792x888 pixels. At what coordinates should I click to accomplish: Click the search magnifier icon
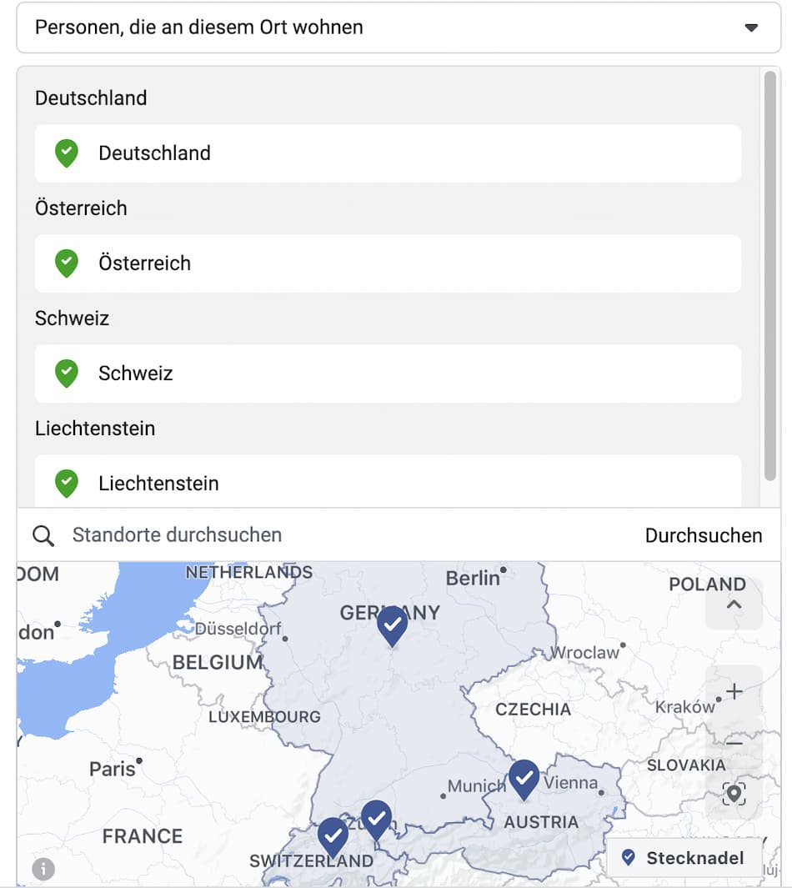coord(43,536)
